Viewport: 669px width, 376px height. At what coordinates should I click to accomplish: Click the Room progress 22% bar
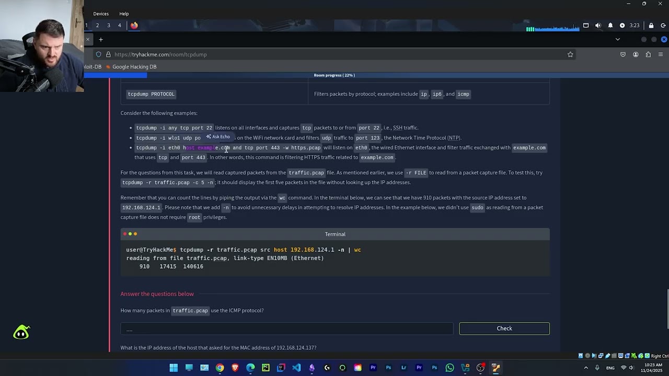(x=334, y=75)
